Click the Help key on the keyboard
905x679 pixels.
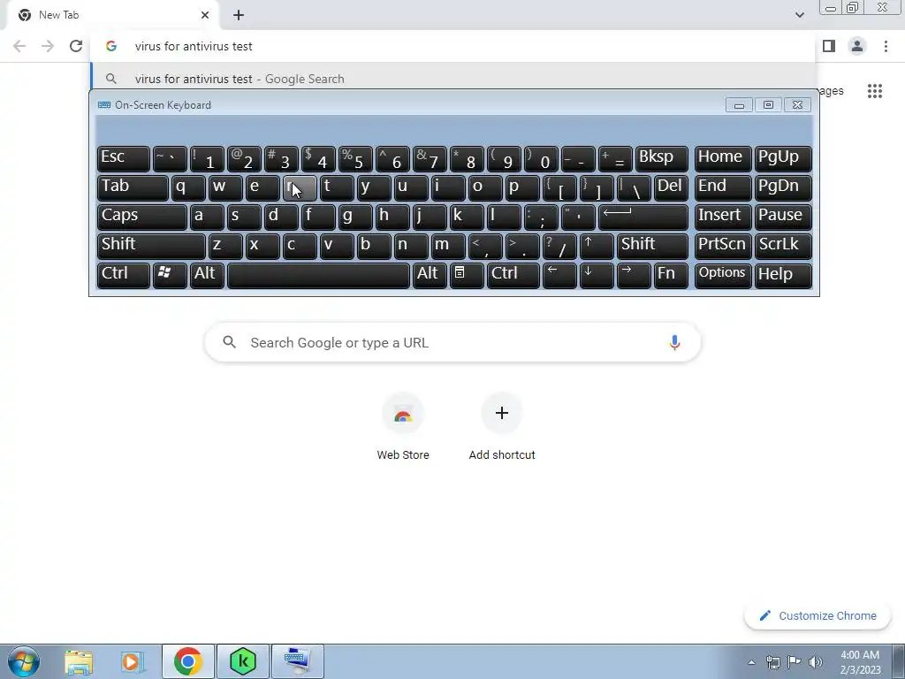pyautogui.click(x=783, y=275)
